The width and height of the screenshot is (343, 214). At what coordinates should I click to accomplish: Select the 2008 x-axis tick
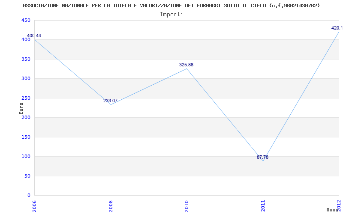pos(111,206)
